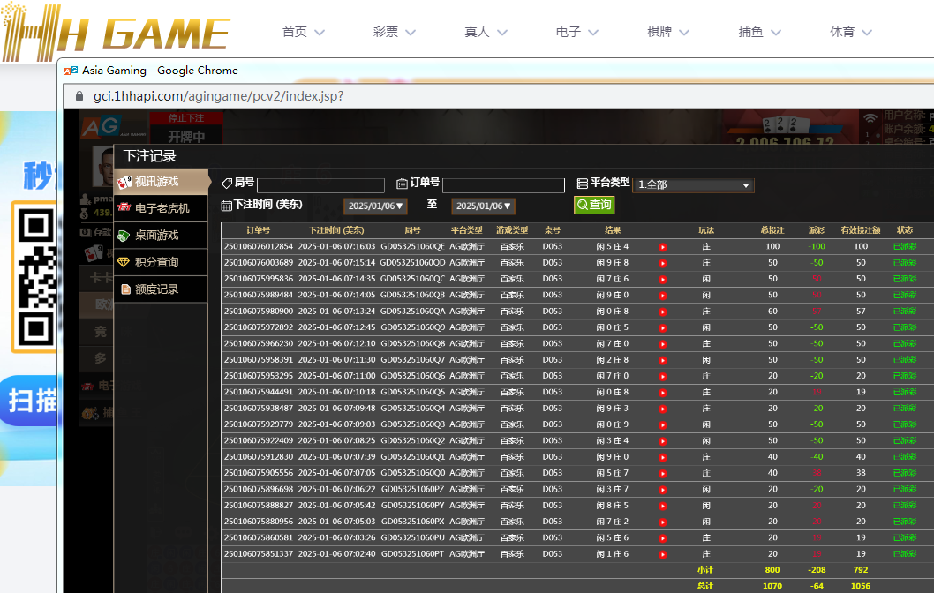This screenshot has width=934, height=593.
Task: Click the calendar icon beside 下注时间
Action: [x=226, y=205]
